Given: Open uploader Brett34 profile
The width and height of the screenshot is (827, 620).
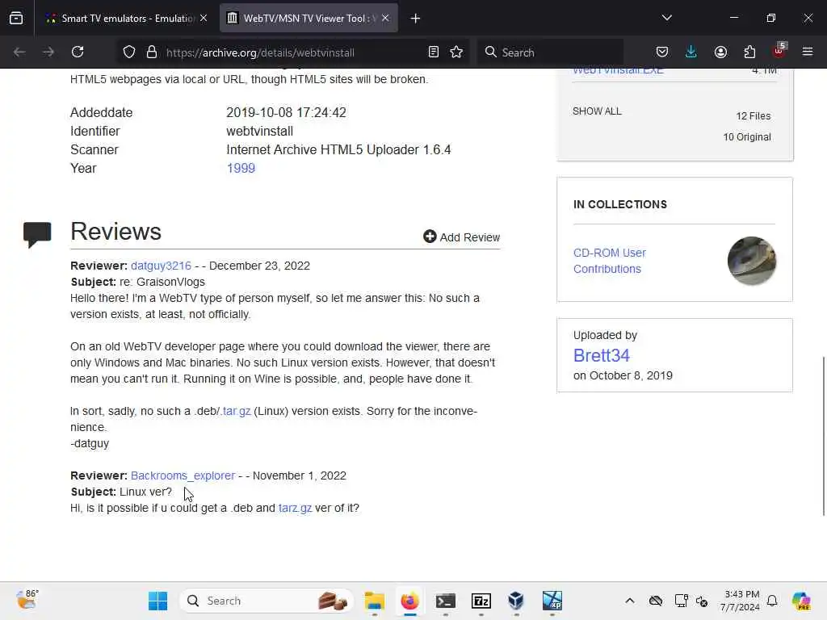Looking at the screenshot, I should [x=601, y=356].
